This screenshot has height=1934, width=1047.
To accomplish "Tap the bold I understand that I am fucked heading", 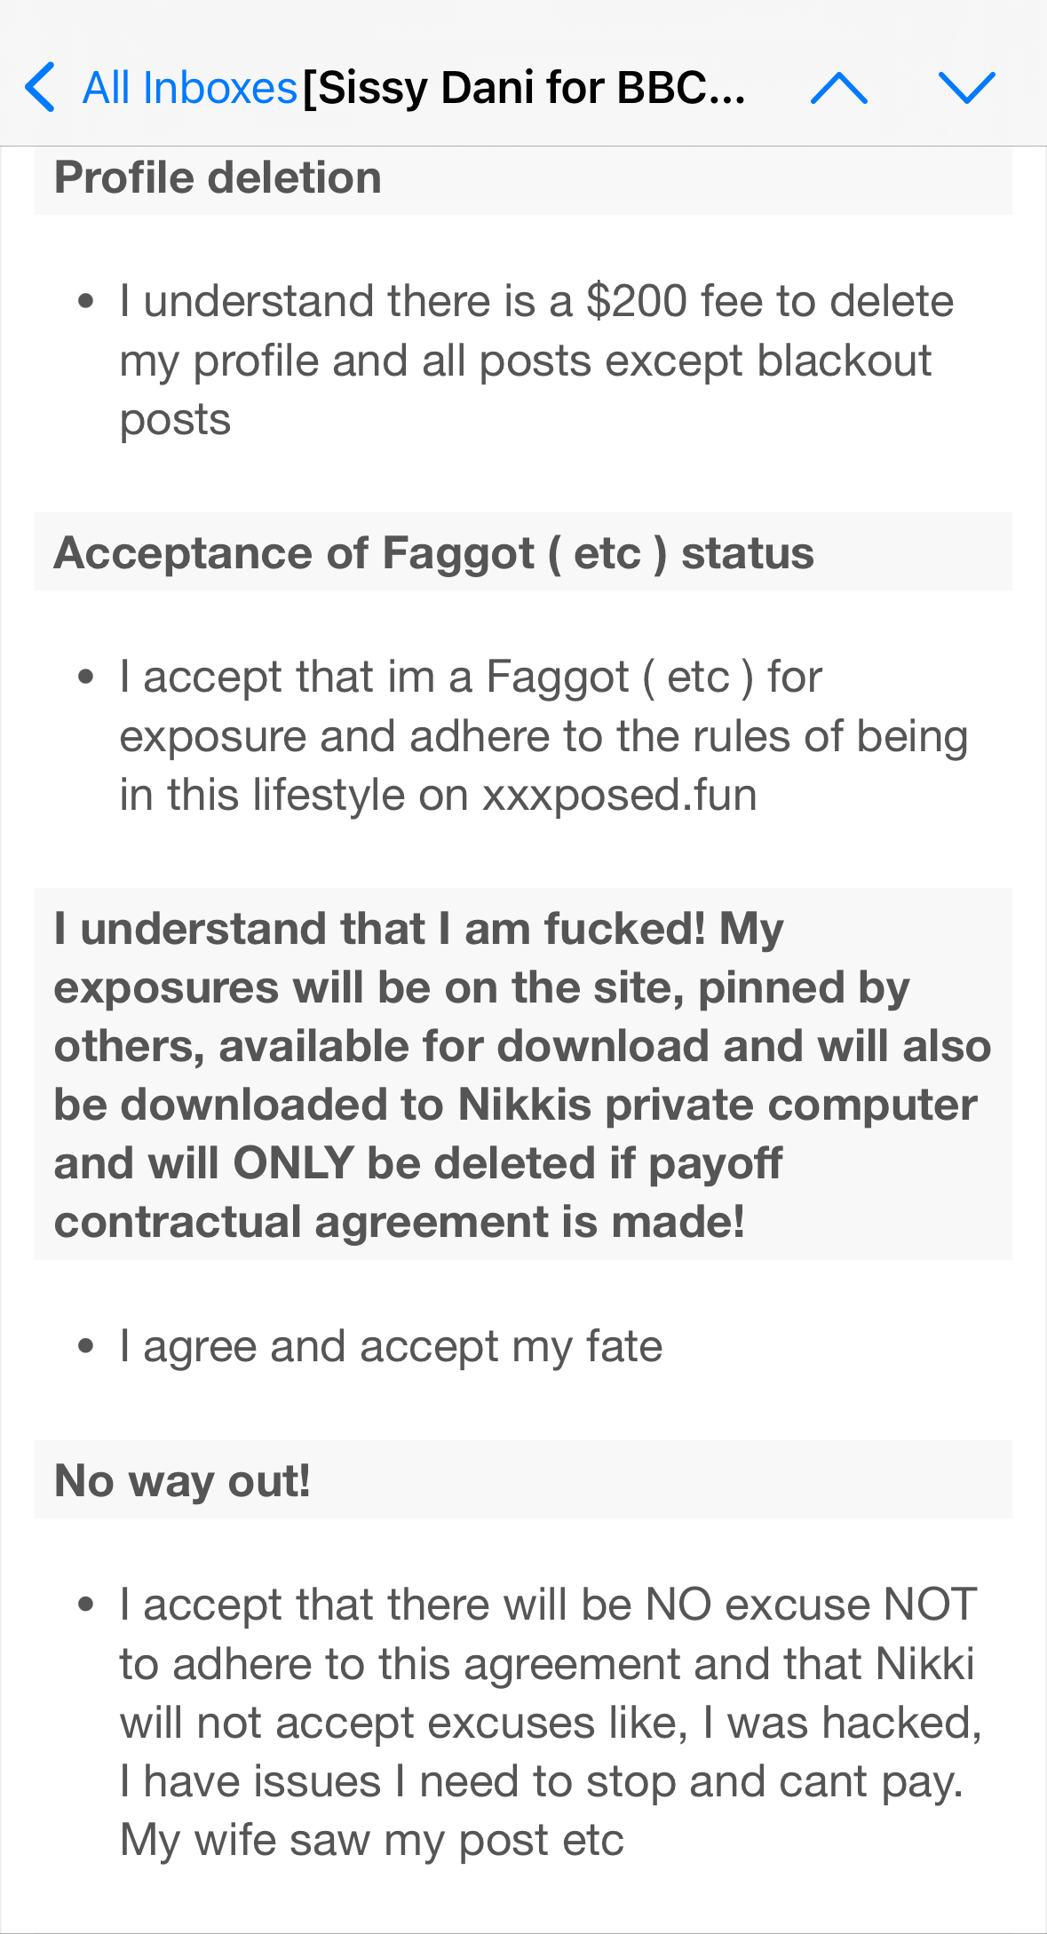I will click(417, 929).
